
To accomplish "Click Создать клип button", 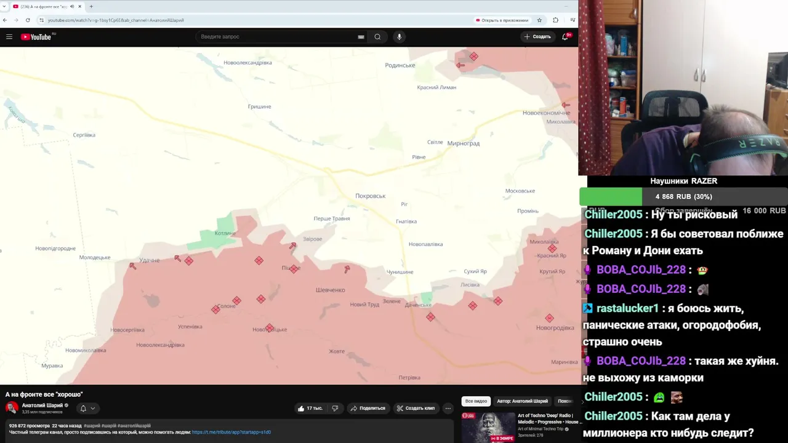I will tap(416, 408).
